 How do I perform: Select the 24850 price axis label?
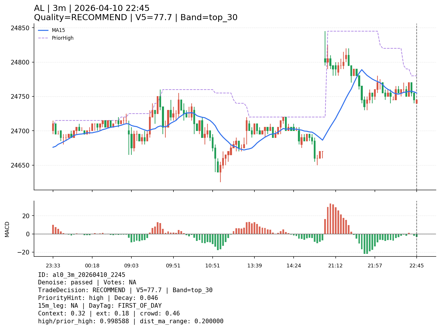click(20, 28)
